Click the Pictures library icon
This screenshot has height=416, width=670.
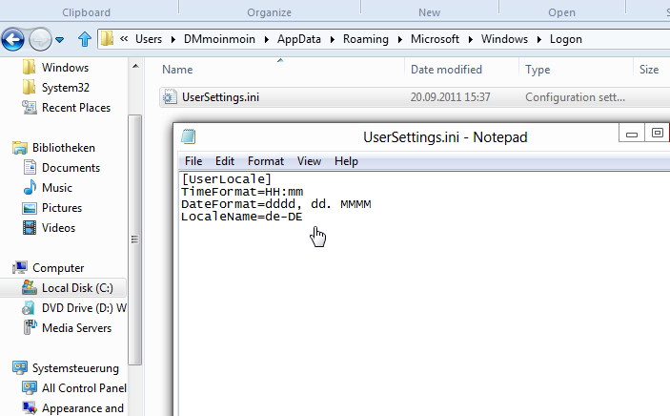pos(30,208)
